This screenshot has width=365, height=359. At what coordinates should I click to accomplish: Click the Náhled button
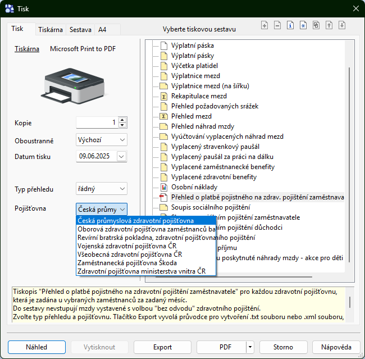click(x=36, y=347)
